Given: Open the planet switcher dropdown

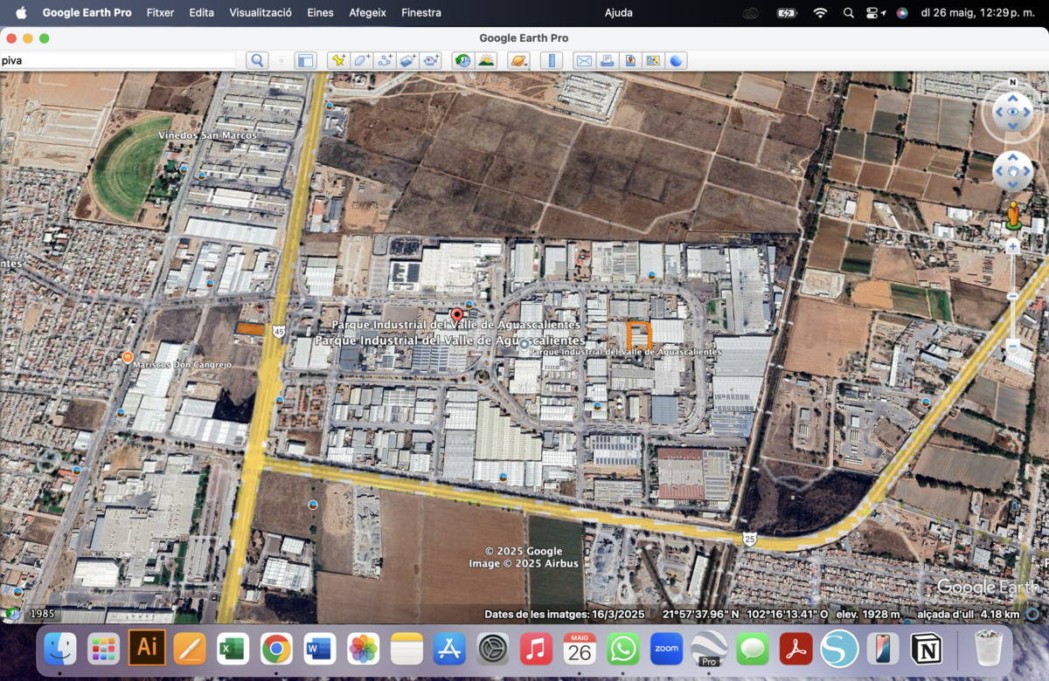Looking at the screenshot, I should click(x=518, y=60).
